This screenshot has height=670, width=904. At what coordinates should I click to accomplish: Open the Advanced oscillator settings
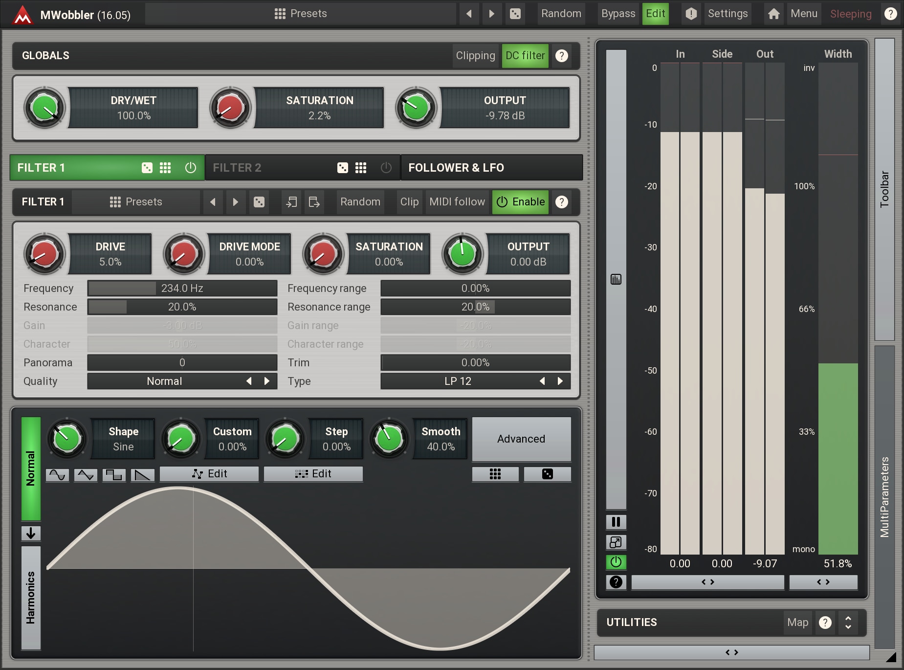tap(521, 439)
